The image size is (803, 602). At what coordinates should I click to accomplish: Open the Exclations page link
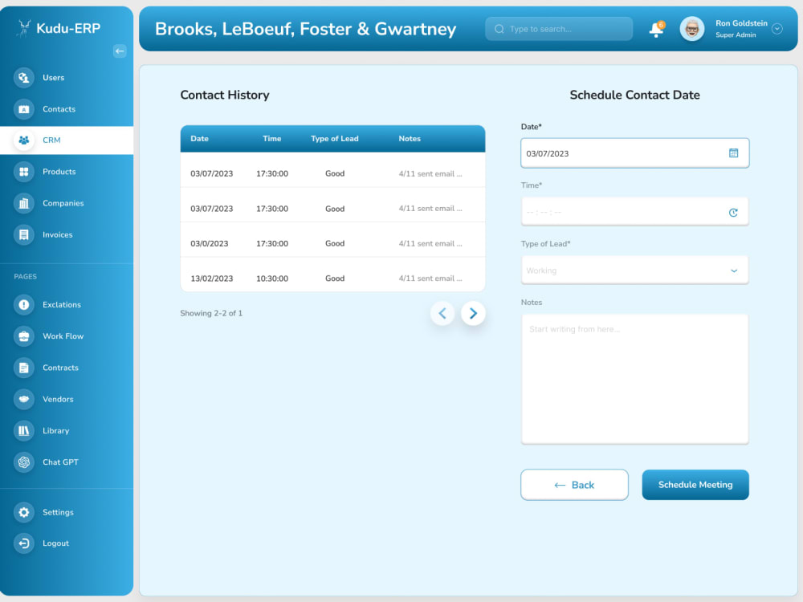pos(62,304)
